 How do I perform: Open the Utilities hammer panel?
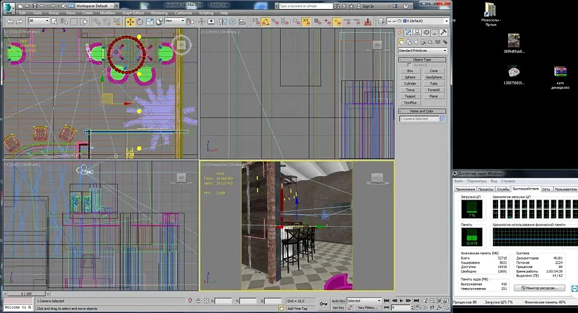point(443,32)
